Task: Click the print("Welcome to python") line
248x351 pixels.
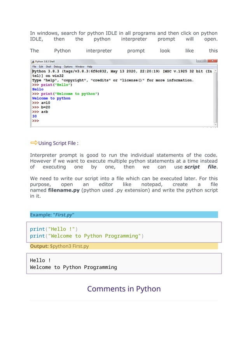Action: [66, 94]
